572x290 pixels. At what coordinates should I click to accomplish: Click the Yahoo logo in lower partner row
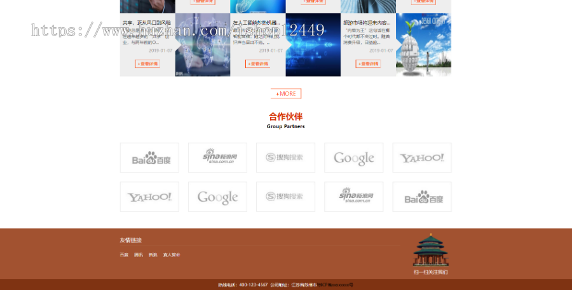(x=149, y=197)
